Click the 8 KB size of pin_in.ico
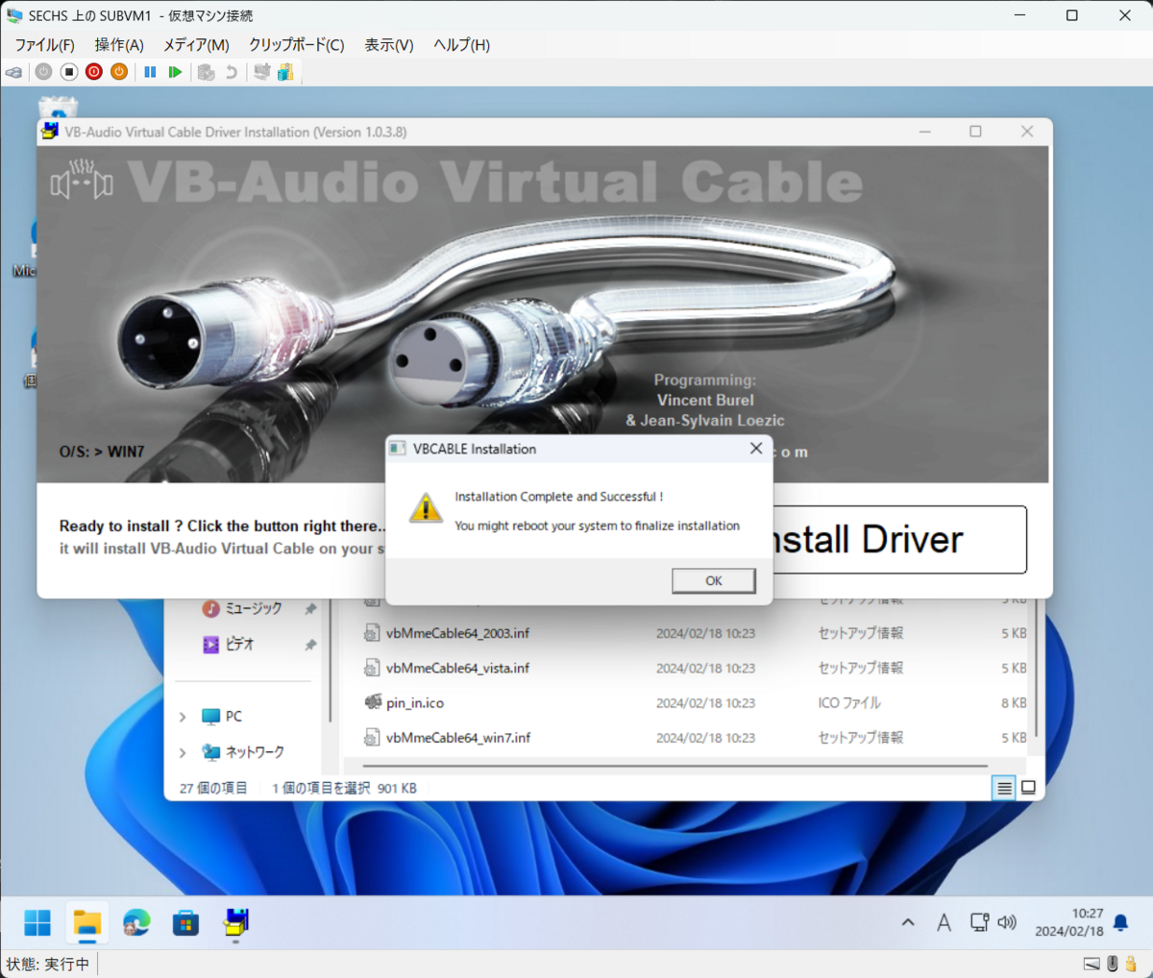Screen dimensions: 1153x978 (x=1014, y=703)
